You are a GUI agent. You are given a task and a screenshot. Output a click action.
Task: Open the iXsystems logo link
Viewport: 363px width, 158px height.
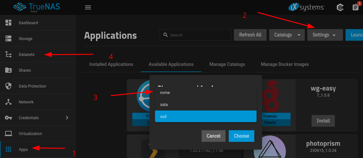[x=306, y=7]
